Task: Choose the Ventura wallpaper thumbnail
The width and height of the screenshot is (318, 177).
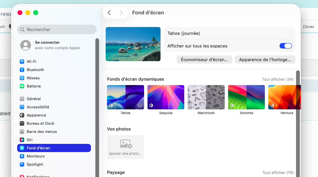Action: (284, 97)
